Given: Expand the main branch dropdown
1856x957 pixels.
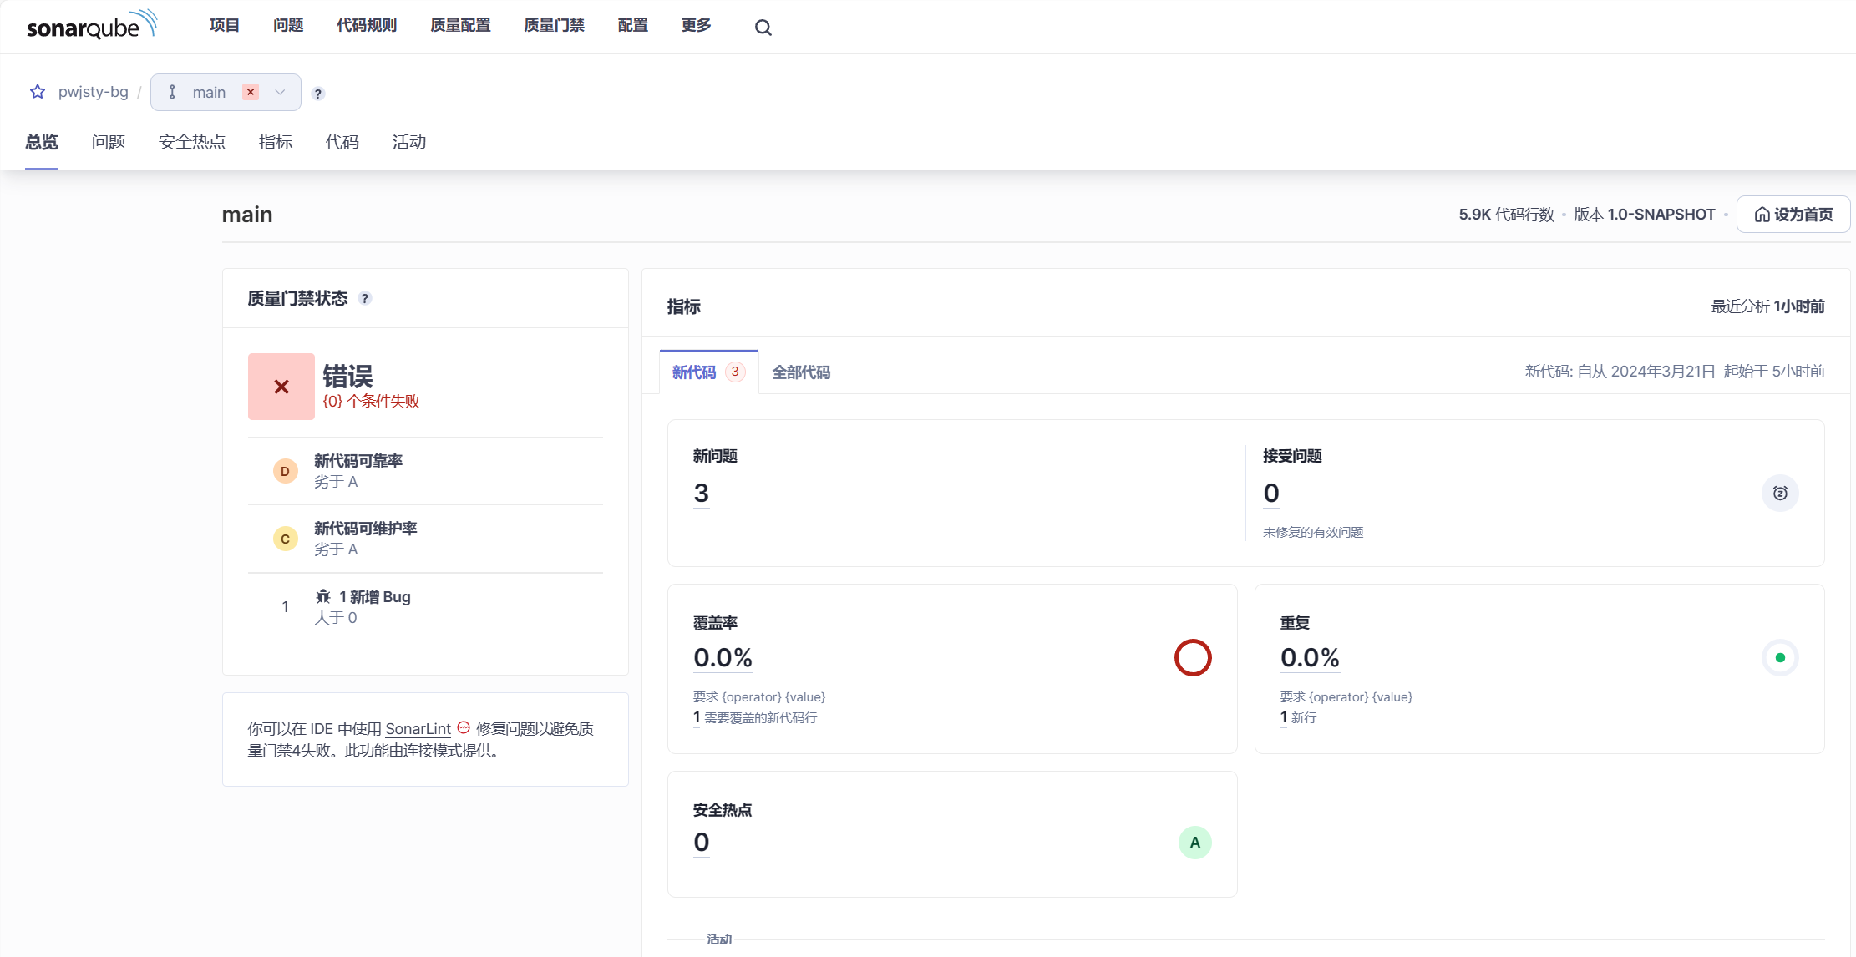Looking at the screenshot, I should (x=280, y=93).
